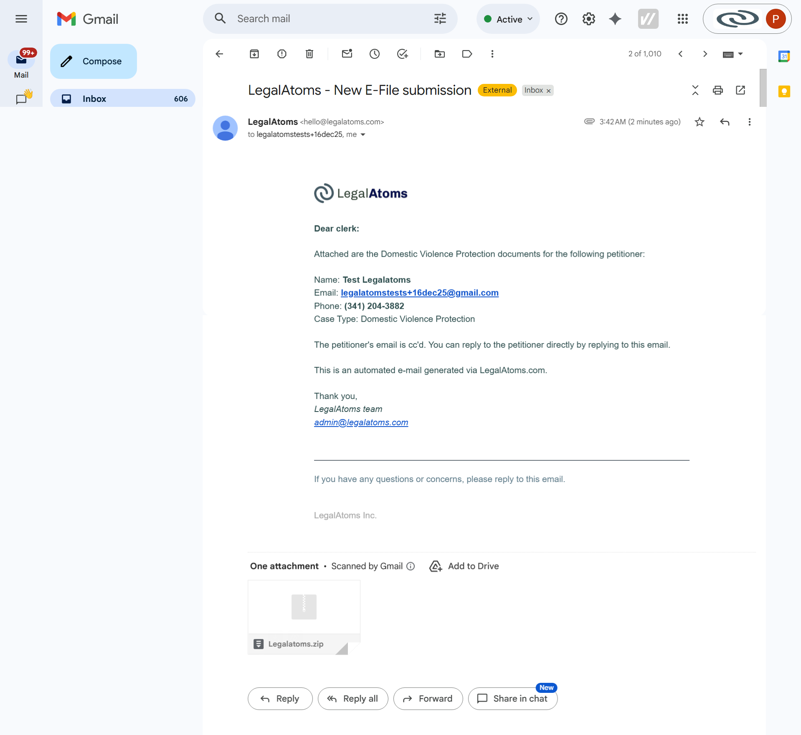Click the Reply all button
Viewport: 801px width, 735px height.
tap(353, 699)
